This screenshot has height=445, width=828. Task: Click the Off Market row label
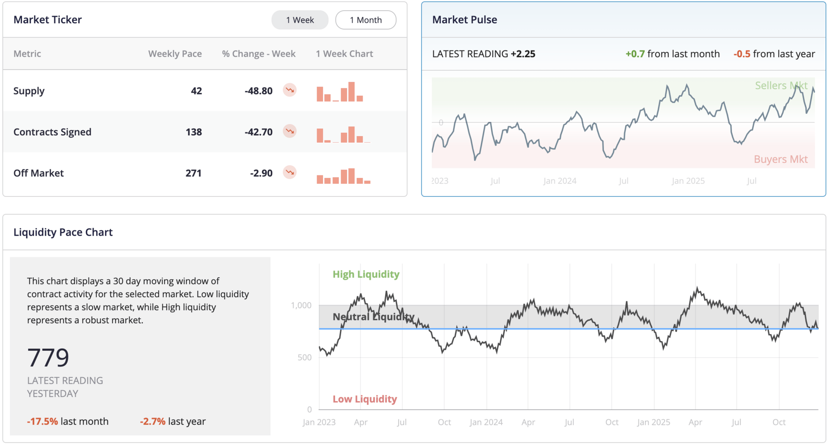pyautogui.click(x=38, y=173)
